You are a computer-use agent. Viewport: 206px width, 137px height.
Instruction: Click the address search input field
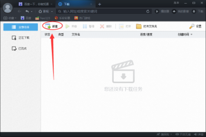coord(103,12)
